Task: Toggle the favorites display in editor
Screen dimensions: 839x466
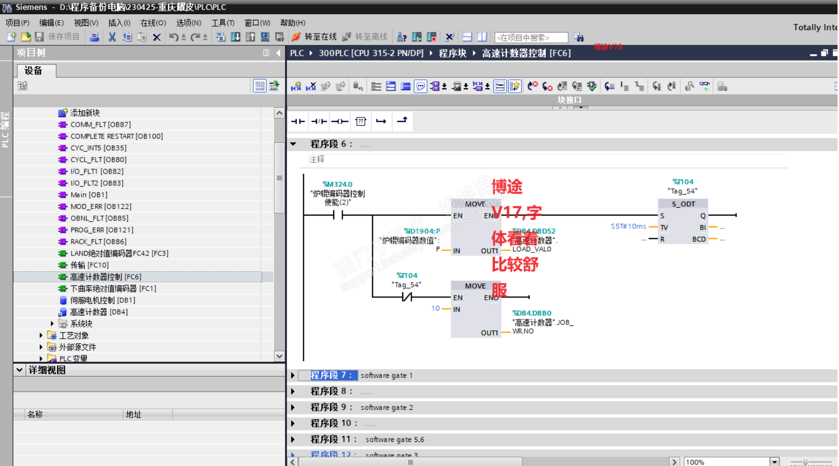Action: pos(514,86)
